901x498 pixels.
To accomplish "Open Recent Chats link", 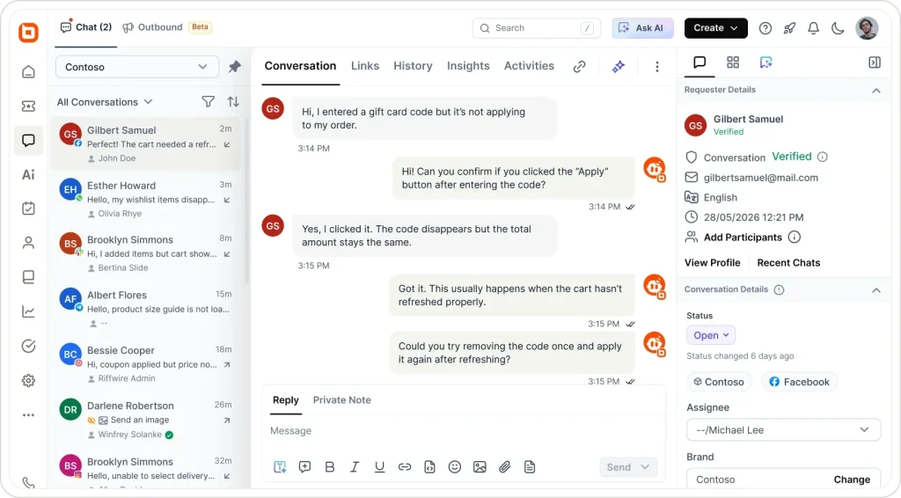I will (788, 262).
